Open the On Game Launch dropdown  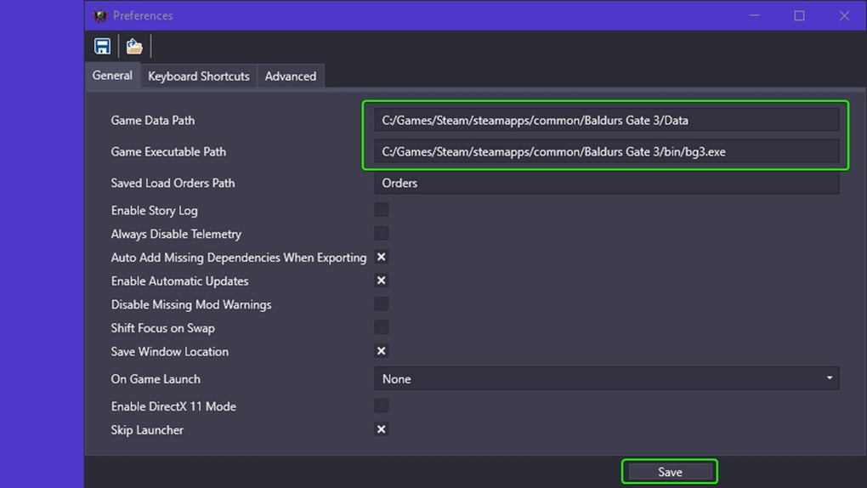(606, 378)
